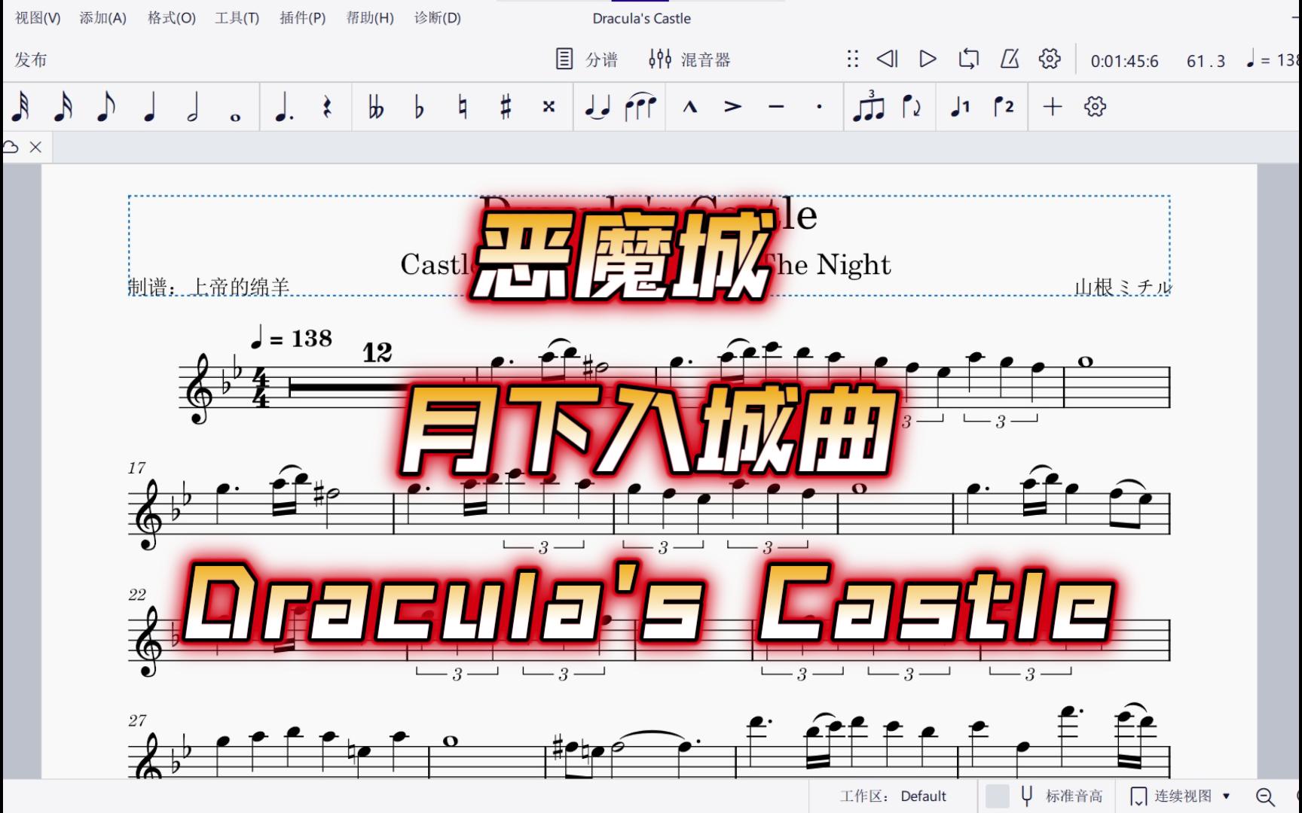Select the half note duration
Image resolution: width=1302 pixels, height=813 pixels.
(193, 107)
